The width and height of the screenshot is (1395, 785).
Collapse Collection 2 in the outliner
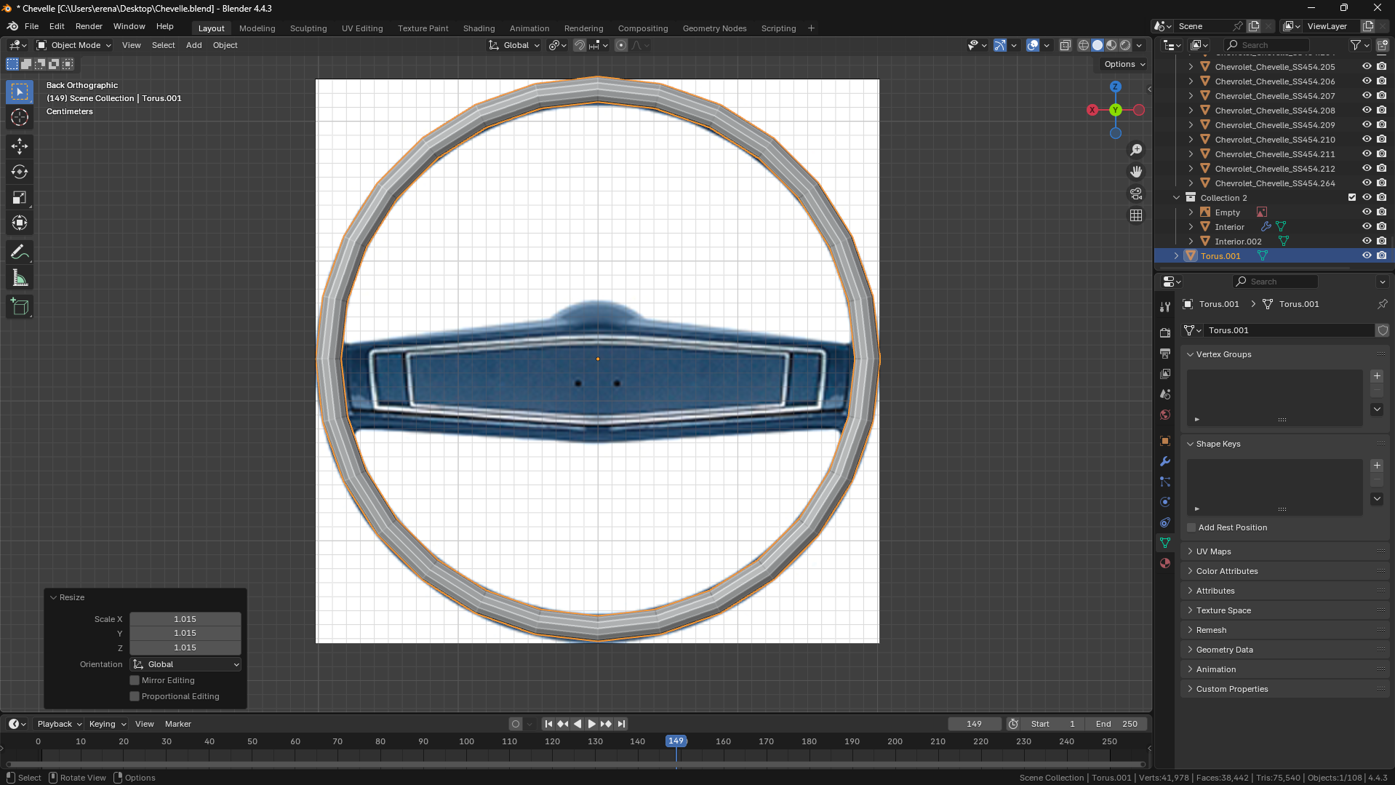(x=1176, y=197)
